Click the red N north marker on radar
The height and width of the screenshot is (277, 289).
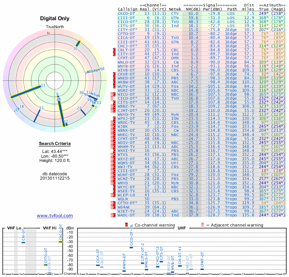(x=48, y=33)
